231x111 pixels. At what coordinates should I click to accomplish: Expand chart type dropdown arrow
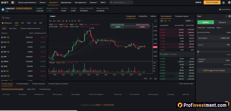coord(82,21)
